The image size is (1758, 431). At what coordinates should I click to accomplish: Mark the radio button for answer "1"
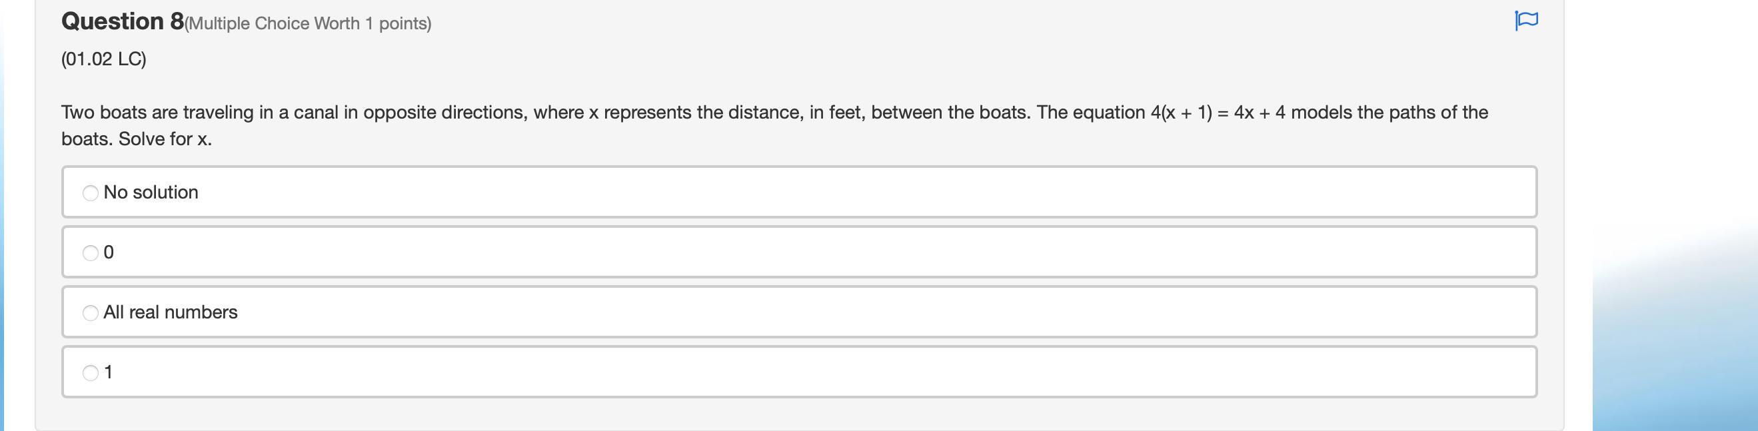point(90,373)
